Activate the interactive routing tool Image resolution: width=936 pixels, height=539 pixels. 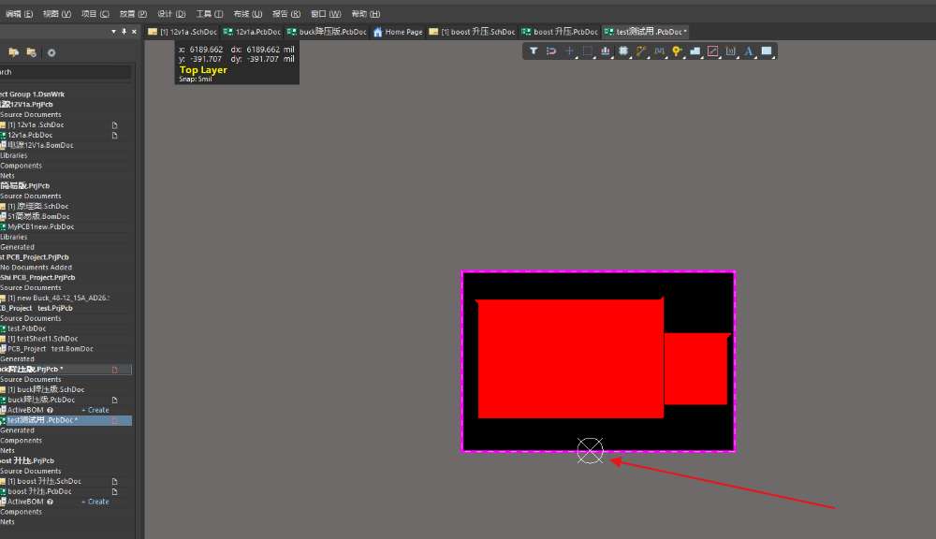641,51
